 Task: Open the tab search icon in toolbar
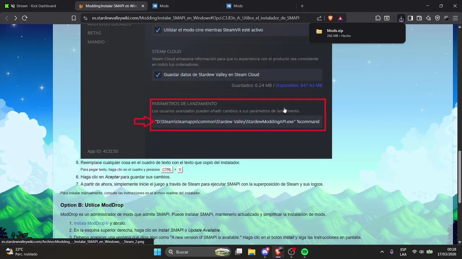tap(387, 18)
